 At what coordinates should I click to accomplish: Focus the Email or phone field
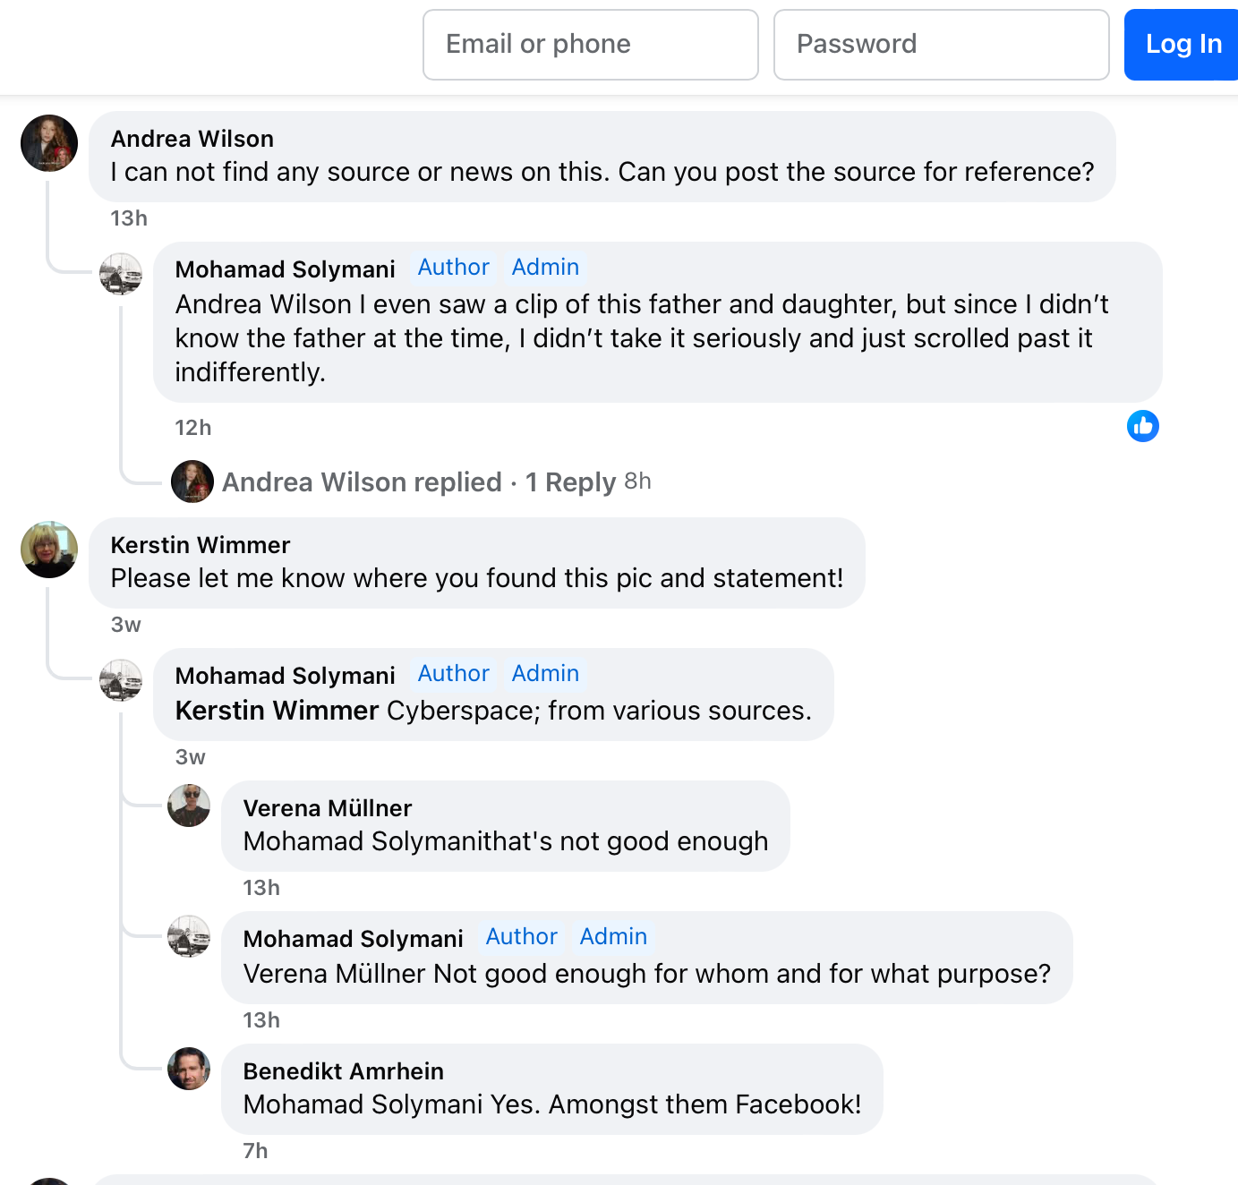[x=591, y=45]
